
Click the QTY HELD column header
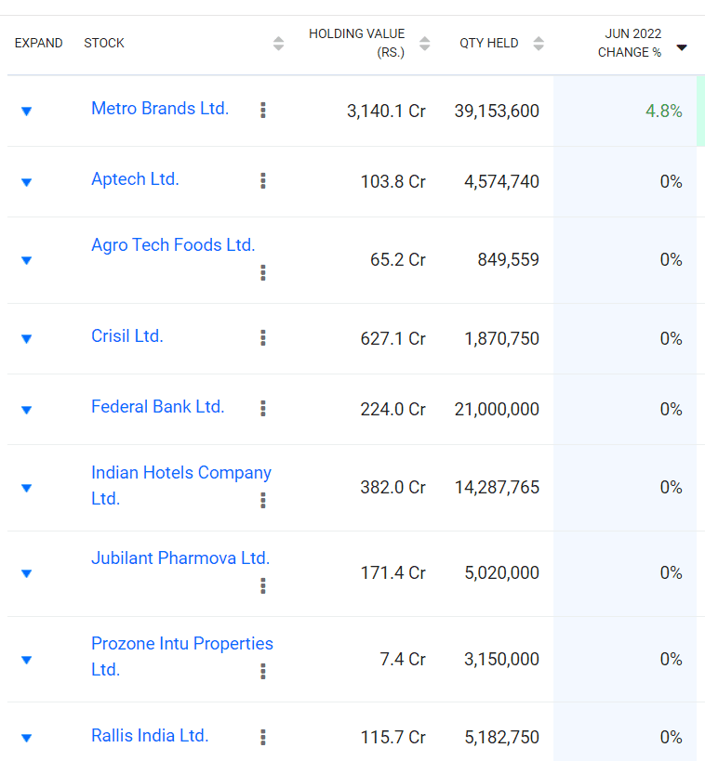(489, 43)
